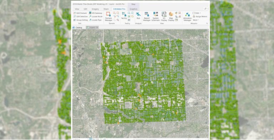
Task: Open the Edit ribbon tab
Action: coord(86,9)
